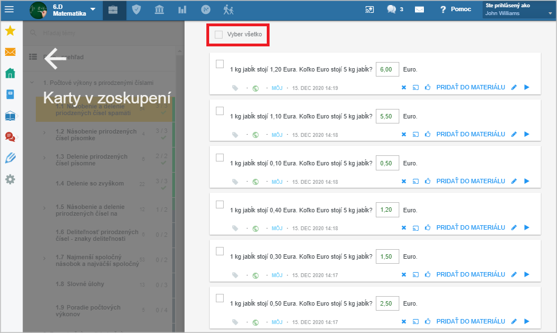
Task: Click PRIDAŤ DO MATERIÁLU on the 0,40 Eura card
Action: pos(470,227)
